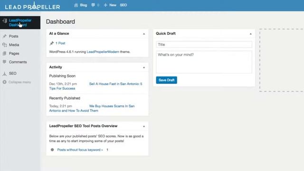Go to Posts in the sidebar
Screen dimensions: 304x171
click(x=14, y=36)
